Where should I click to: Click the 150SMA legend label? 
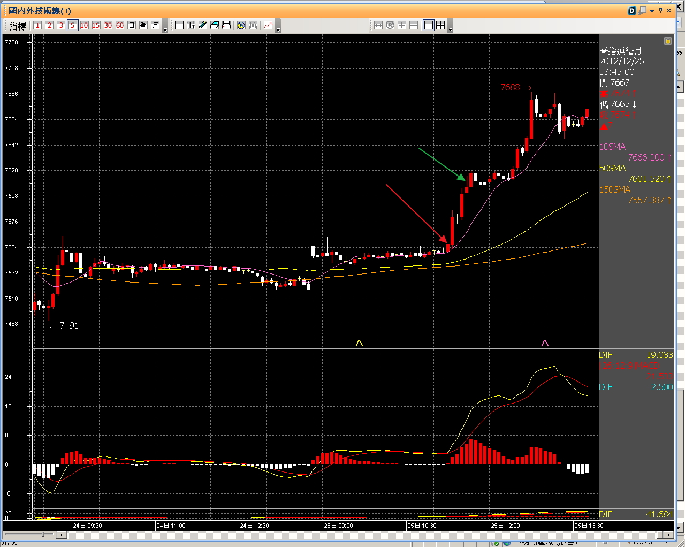tap(615, 189)
